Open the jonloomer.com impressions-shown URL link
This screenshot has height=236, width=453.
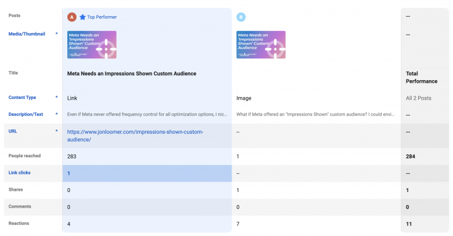click(135, 136)
